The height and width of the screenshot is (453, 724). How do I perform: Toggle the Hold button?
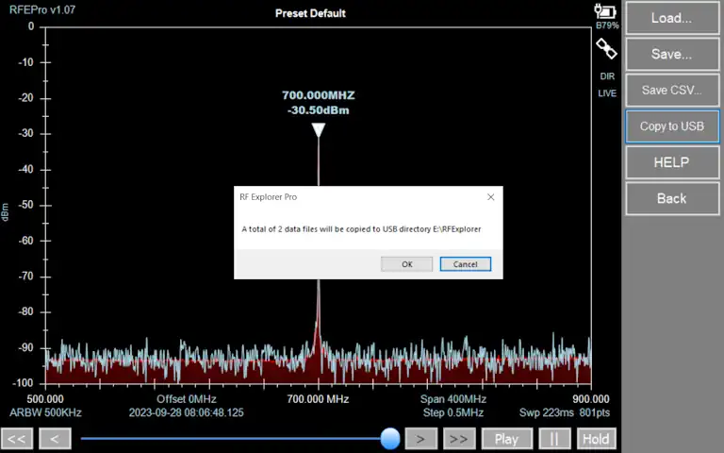pyautogui.click(x=595, y=439)
